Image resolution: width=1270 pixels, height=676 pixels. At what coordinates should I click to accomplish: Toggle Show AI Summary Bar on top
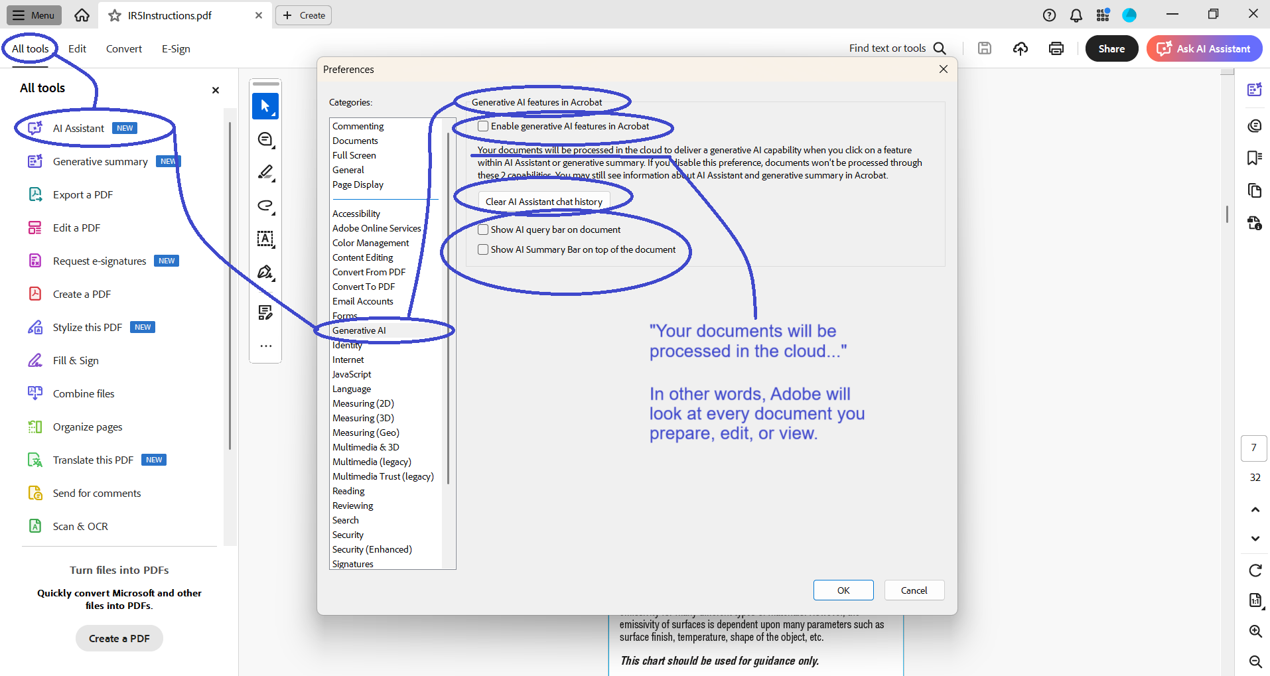tap(483, 249)
